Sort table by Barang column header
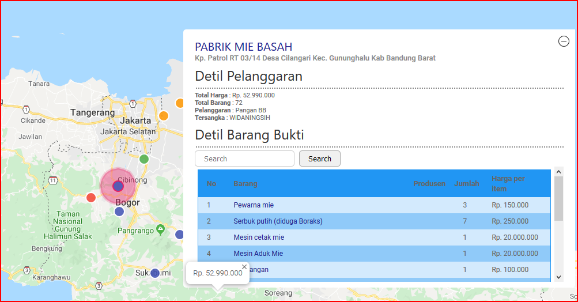This screenshot has height=302, width=578. pyautogui.click(x=245, y=184)
